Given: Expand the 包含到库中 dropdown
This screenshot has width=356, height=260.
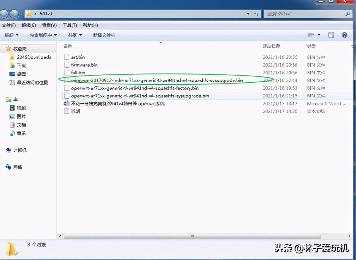Looking at the screenshot, I should click(x=43, y=35).
